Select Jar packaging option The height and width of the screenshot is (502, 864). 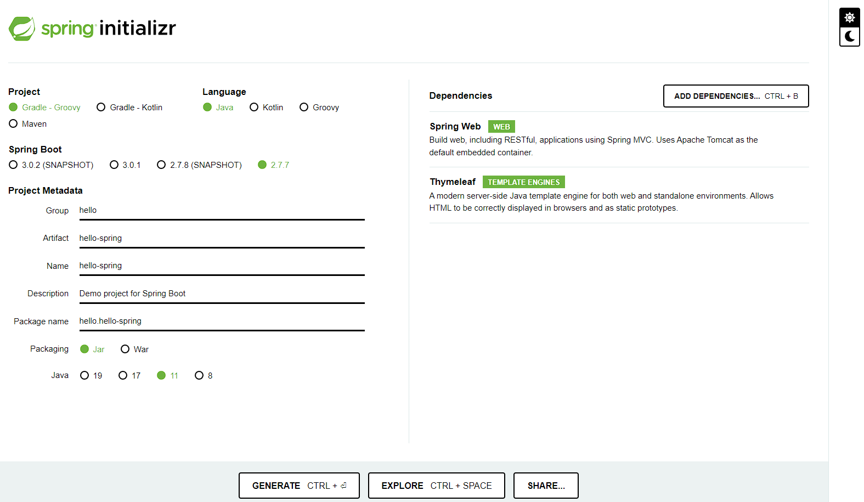tap(92, 349)
